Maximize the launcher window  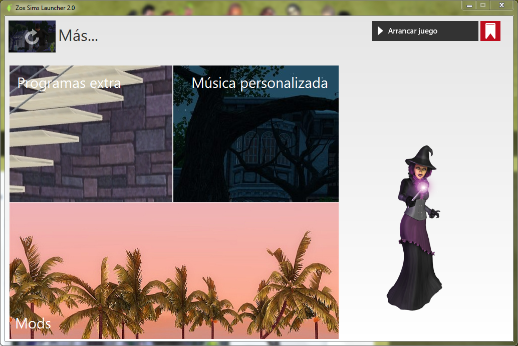tap(484, 5)
